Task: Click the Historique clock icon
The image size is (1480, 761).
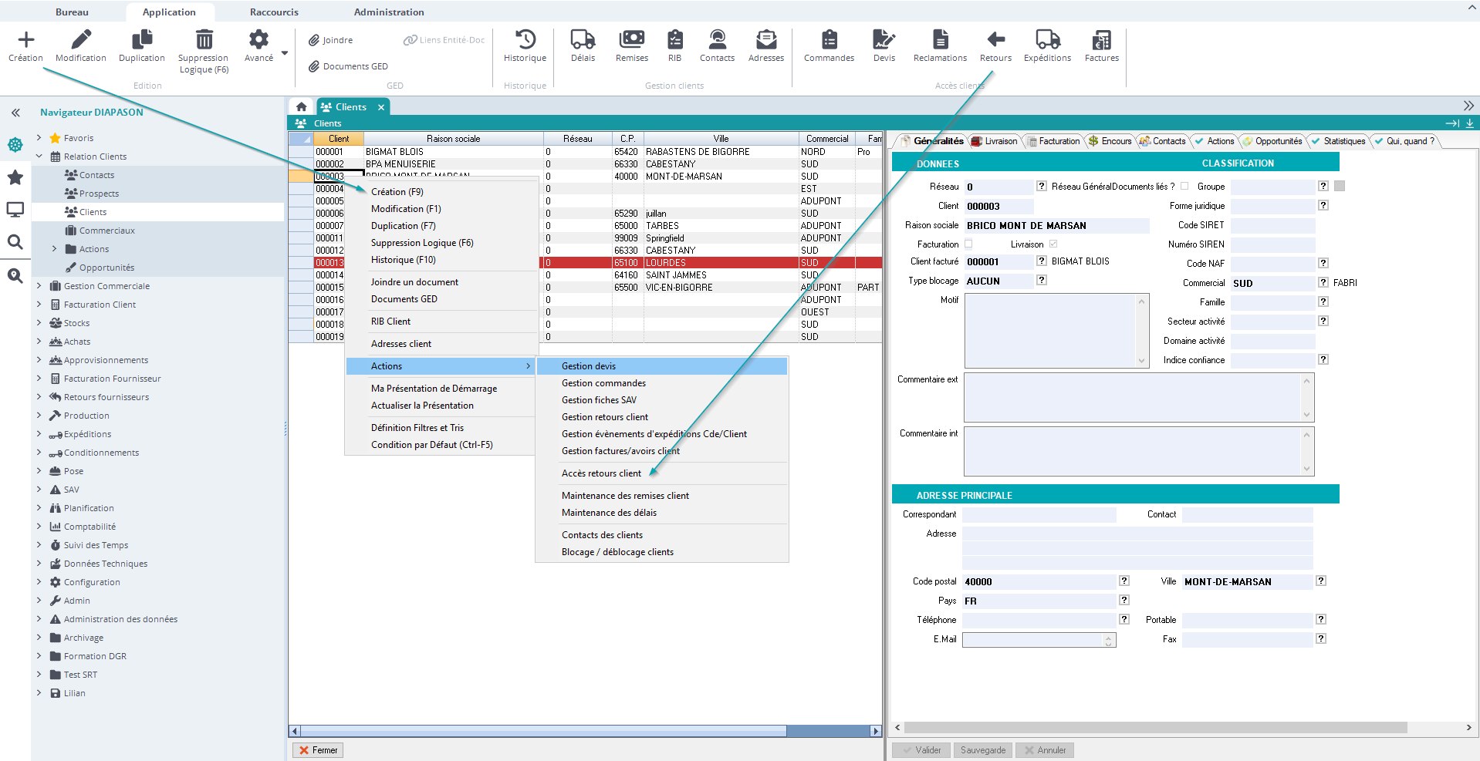Action: coord(525,40)
